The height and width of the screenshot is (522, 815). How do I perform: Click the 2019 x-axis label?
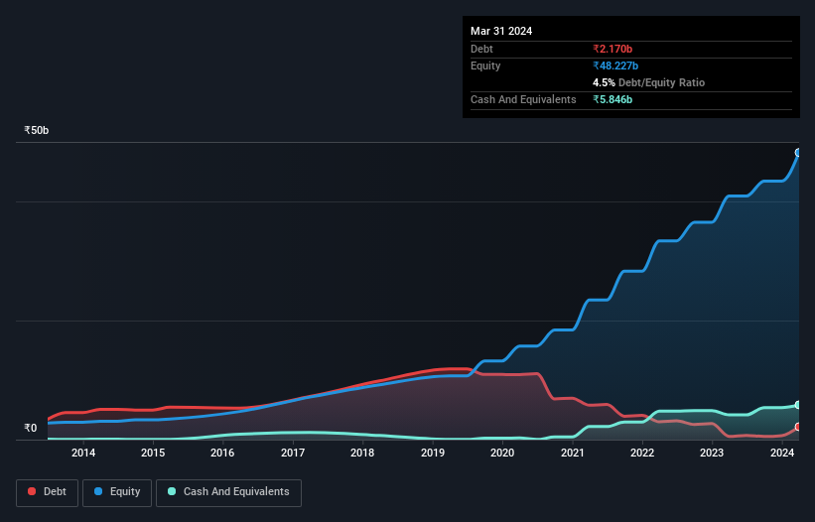point(433,453)
